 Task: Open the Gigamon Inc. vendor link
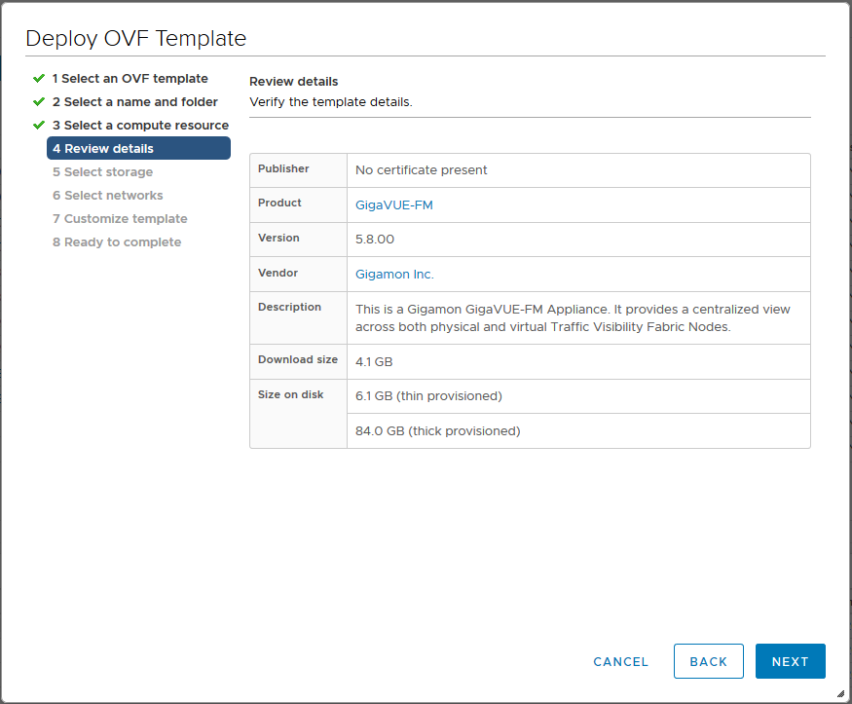tap(394, 275)
